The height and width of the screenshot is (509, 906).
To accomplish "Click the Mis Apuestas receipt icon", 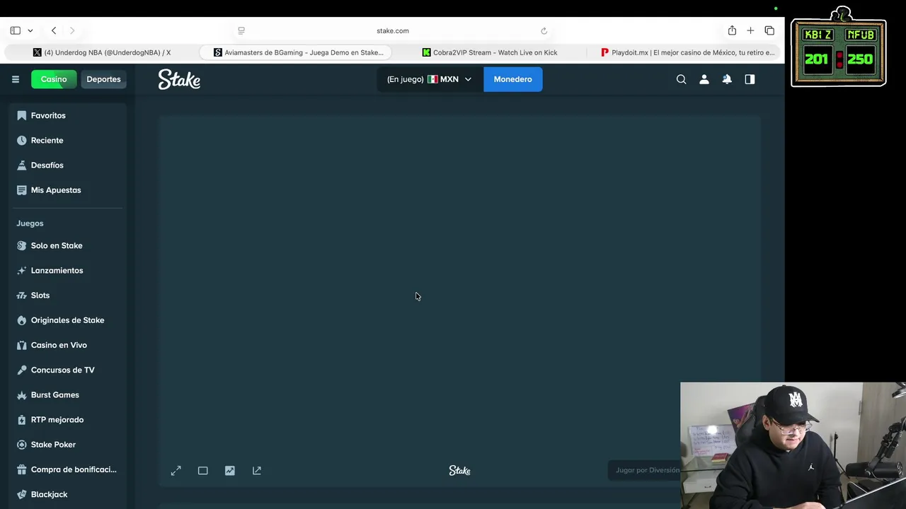I will tap(21, 189).
